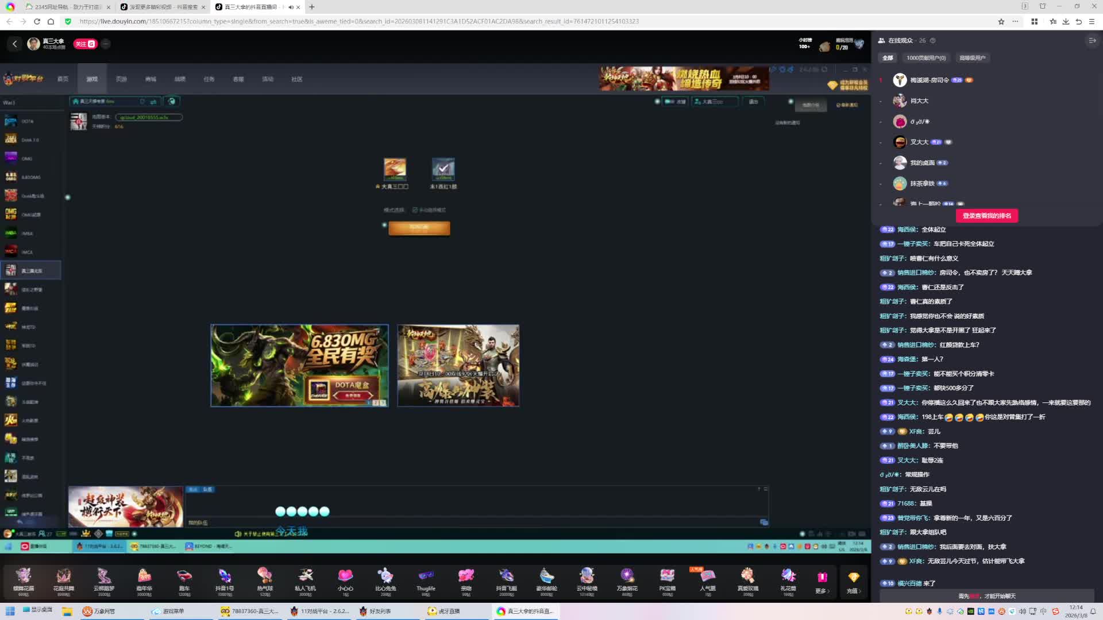
Task: Select the Thuglife glasses gift
Action: point(426,577)
